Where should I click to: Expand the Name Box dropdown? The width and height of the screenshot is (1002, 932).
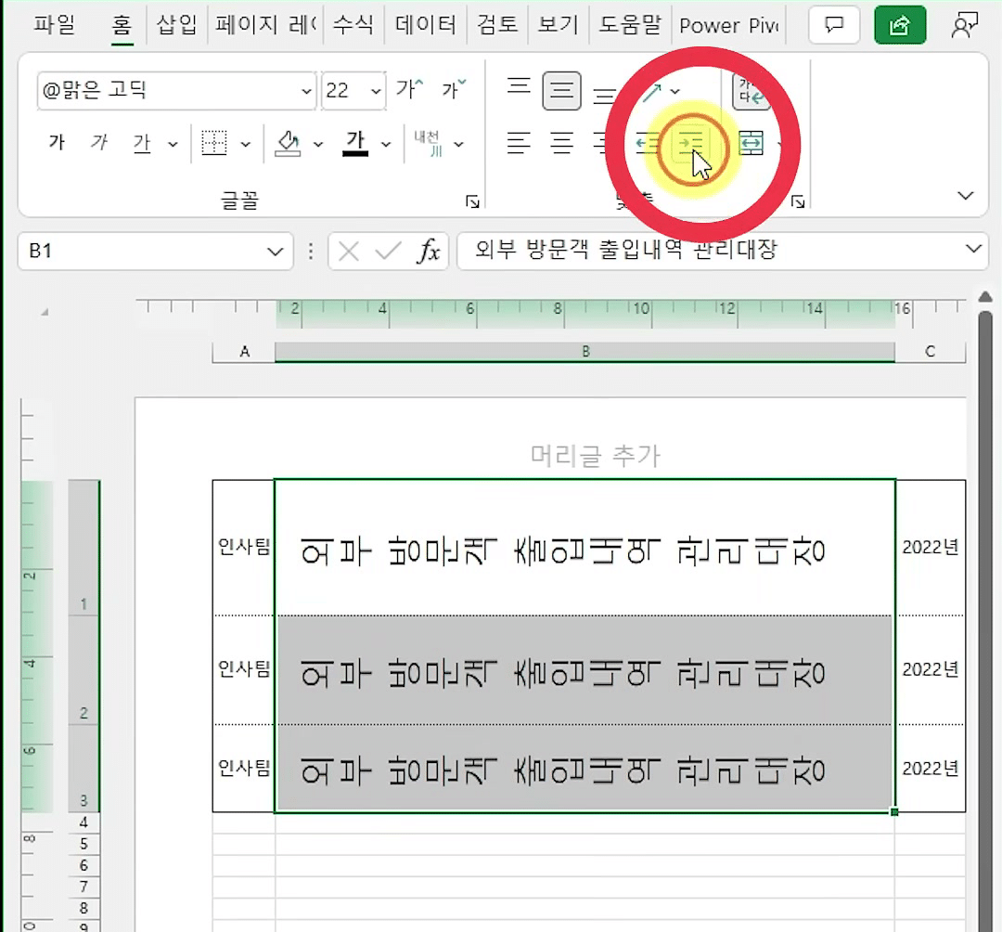[276, 252]
